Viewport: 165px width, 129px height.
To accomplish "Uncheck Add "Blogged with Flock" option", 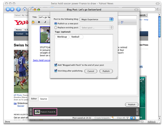I will tap(56, 65).
